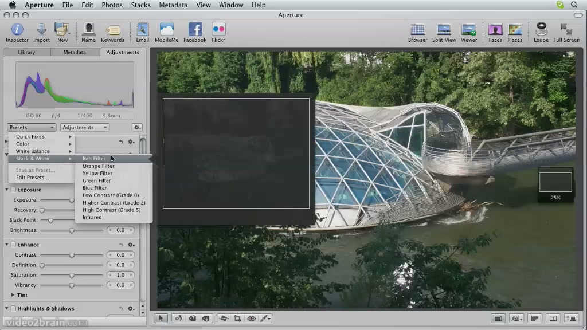
Task: Open Spotlight search icon
Action: click(574, 5)
